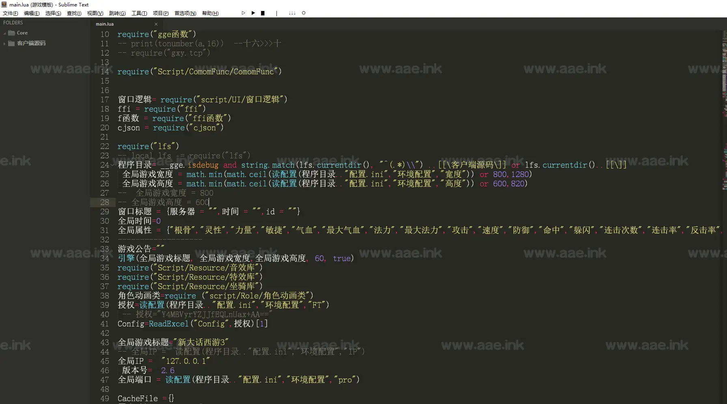Viewport: 727px width, 404px height.
Task: Open the 帮助(H) menu
Action: pyautogui.click(x=210, y=13)
